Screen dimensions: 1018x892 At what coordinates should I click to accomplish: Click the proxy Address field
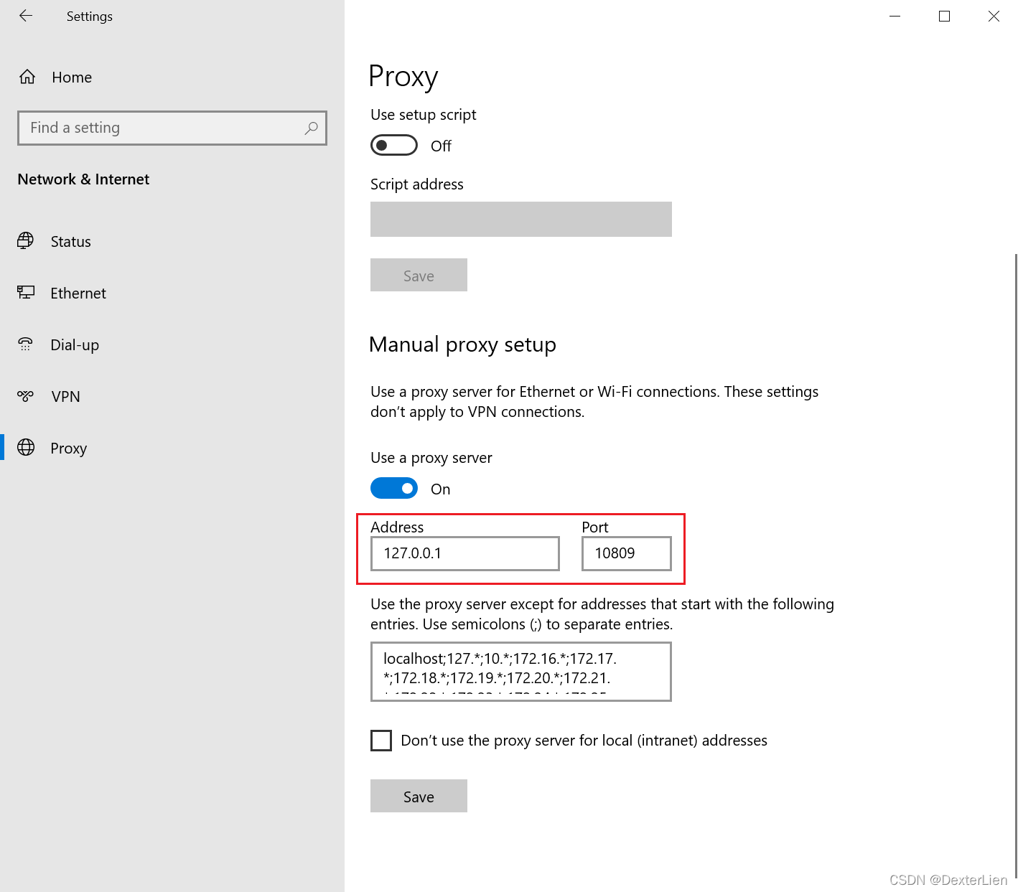[465, 553]
